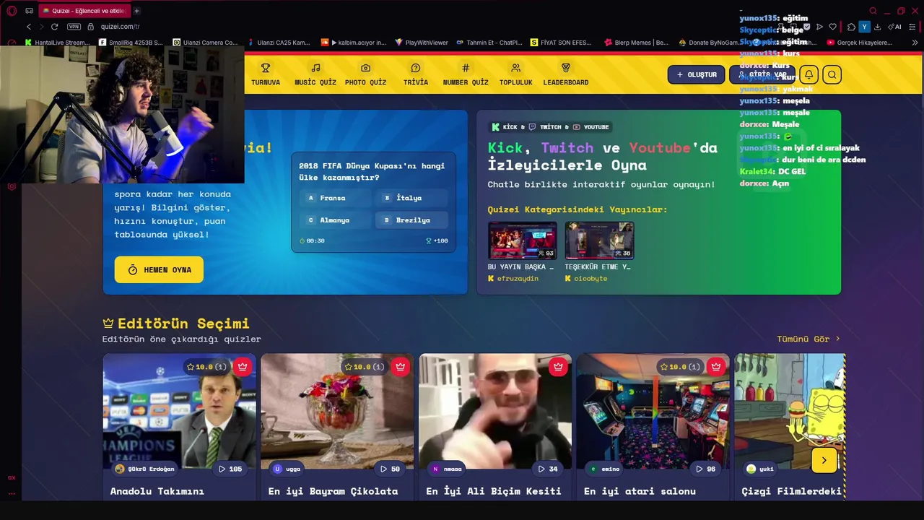Open the HantalLive Stream bookmark
The width and height of the screenshot is (924, 520).
click(56, 43)
